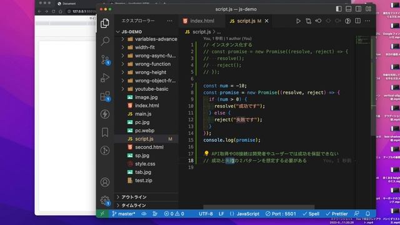Image resolution: width=400 pixels, height=225 pixels.
Task: Open the lightning bolt activity bar icon
Action: [105, 114]
